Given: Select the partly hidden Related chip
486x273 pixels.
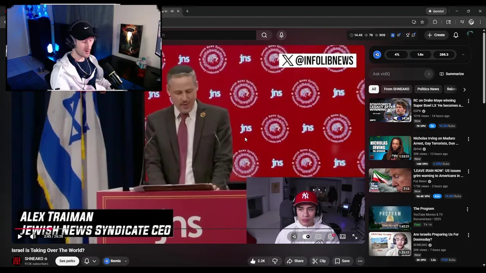Looking at the screenshot, I should tap(451, 89).
